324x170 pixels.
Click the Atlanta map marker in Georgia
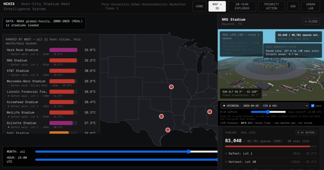(210, 112)
